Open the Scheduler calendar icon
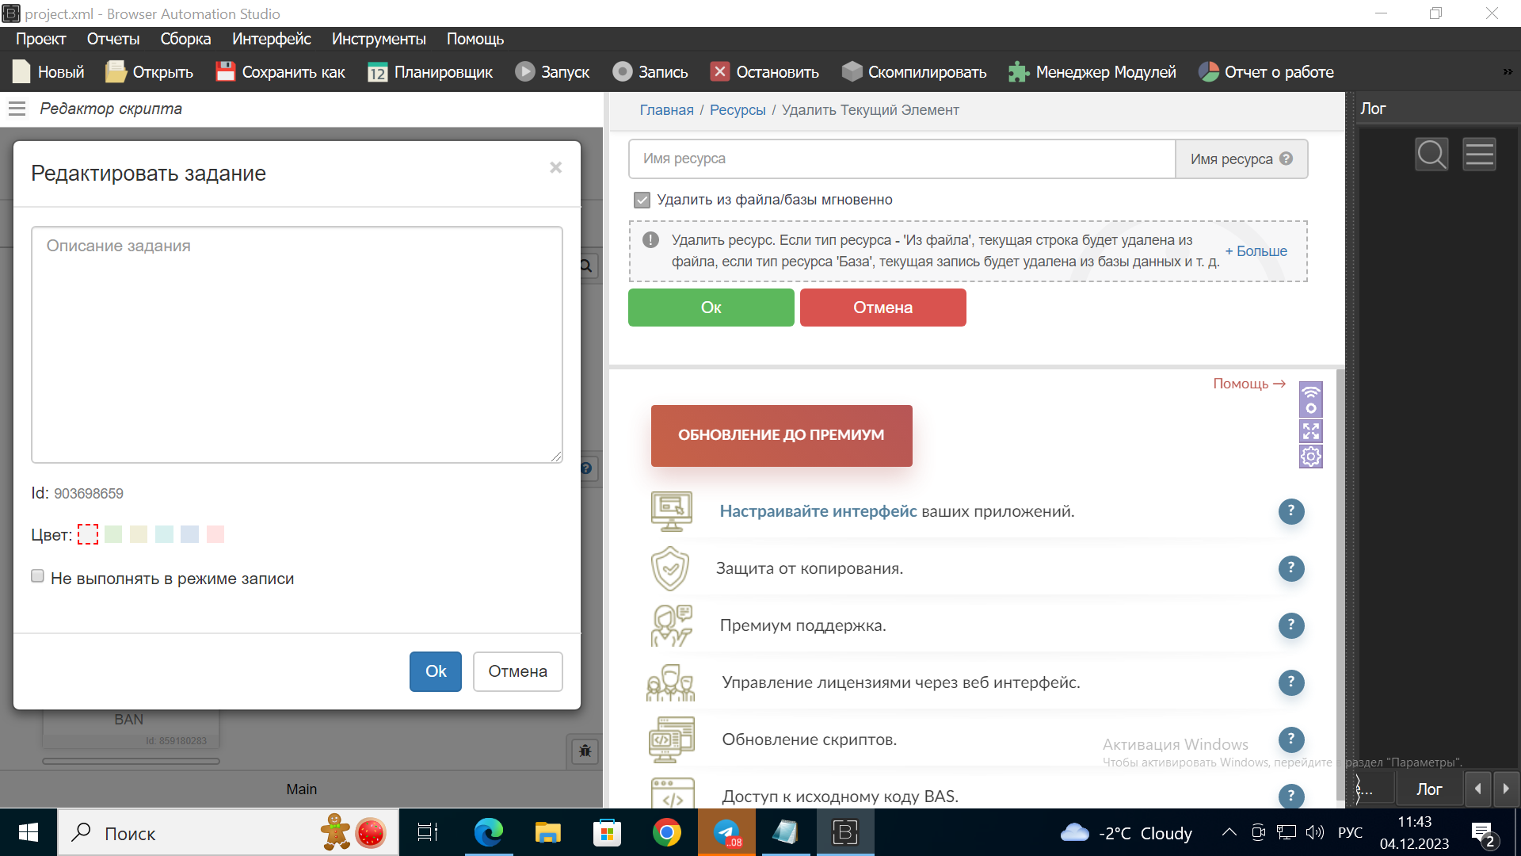This screenshot has height=856, width=1521. 377,73
